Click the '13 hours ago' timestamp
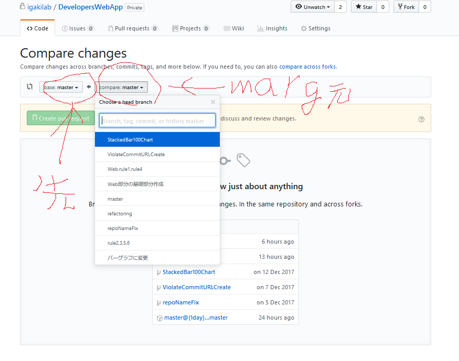Image resolution: width=459 pixels, height=361 pixels. pos(276,257)
